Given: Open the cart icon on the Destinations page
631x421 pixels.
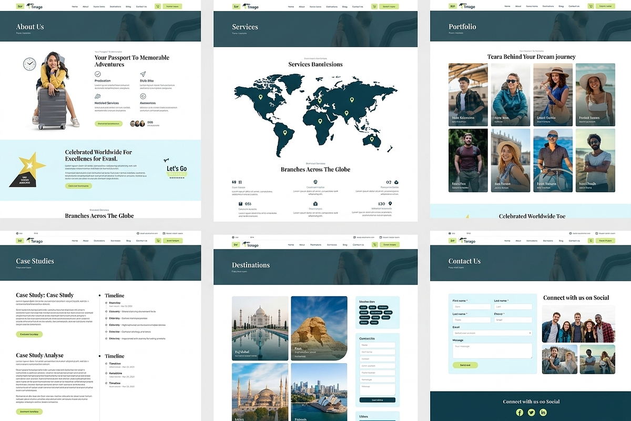Looking at the screenshot, I should (374, 245).
